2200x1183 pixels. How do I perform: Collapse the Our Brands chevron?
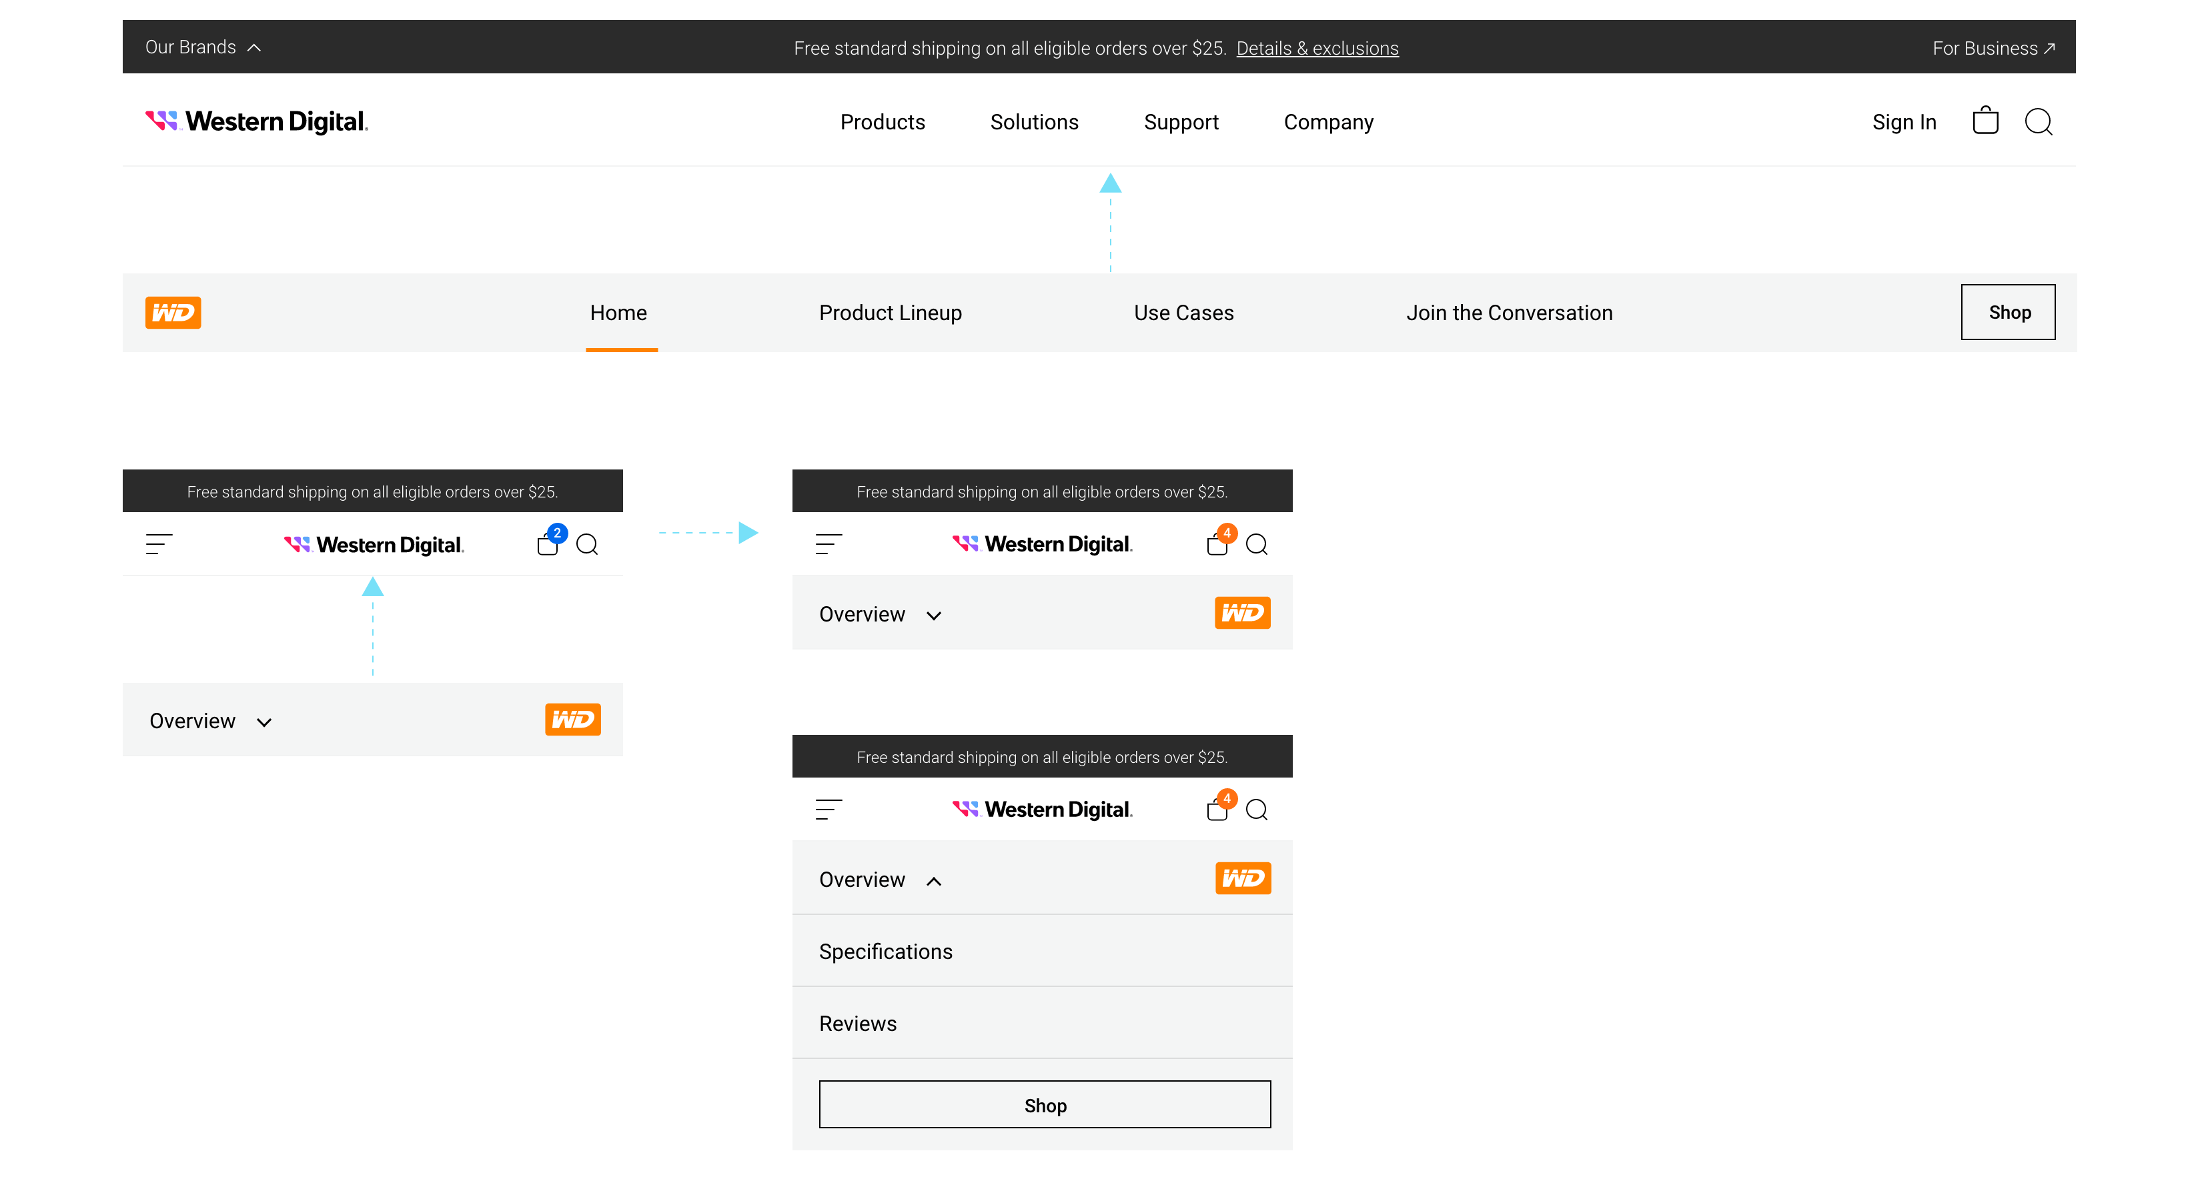click(x=253, y=48)
